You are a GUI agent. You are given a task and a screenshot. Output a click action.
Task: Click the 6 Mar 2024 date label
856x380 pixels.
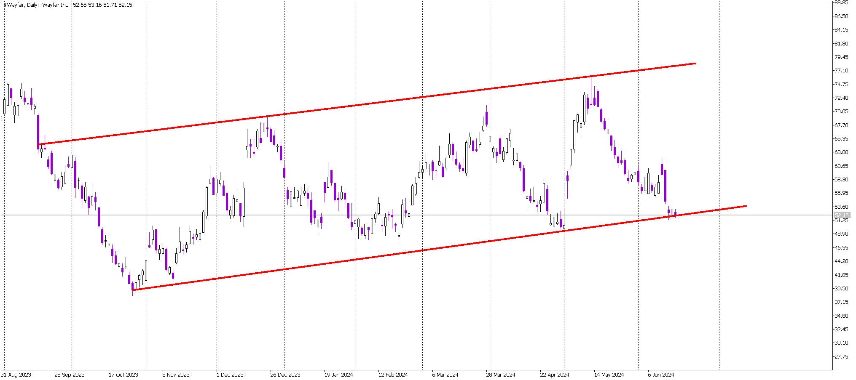445,375
